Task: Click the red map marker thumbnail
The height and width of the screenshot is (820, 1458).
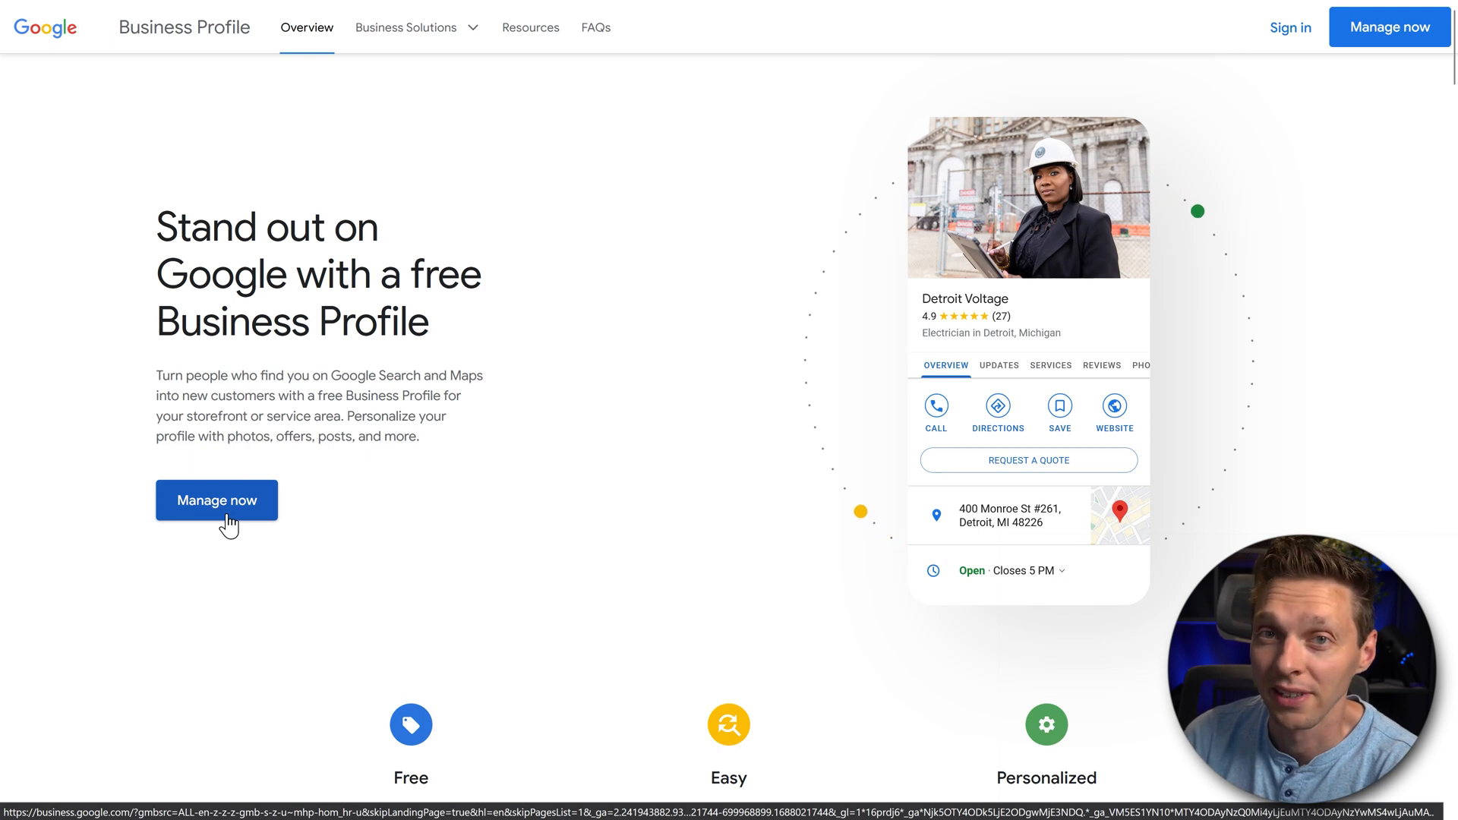Action: pos(1120,516)
